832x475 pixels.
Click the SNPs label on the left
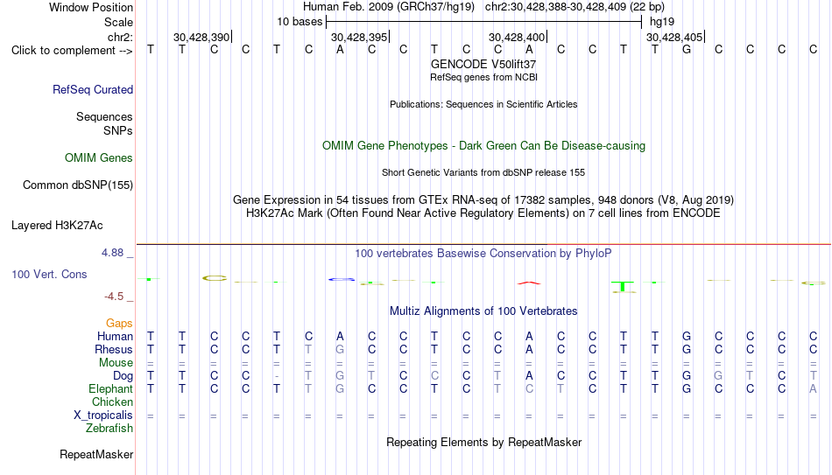coord(118,130)
